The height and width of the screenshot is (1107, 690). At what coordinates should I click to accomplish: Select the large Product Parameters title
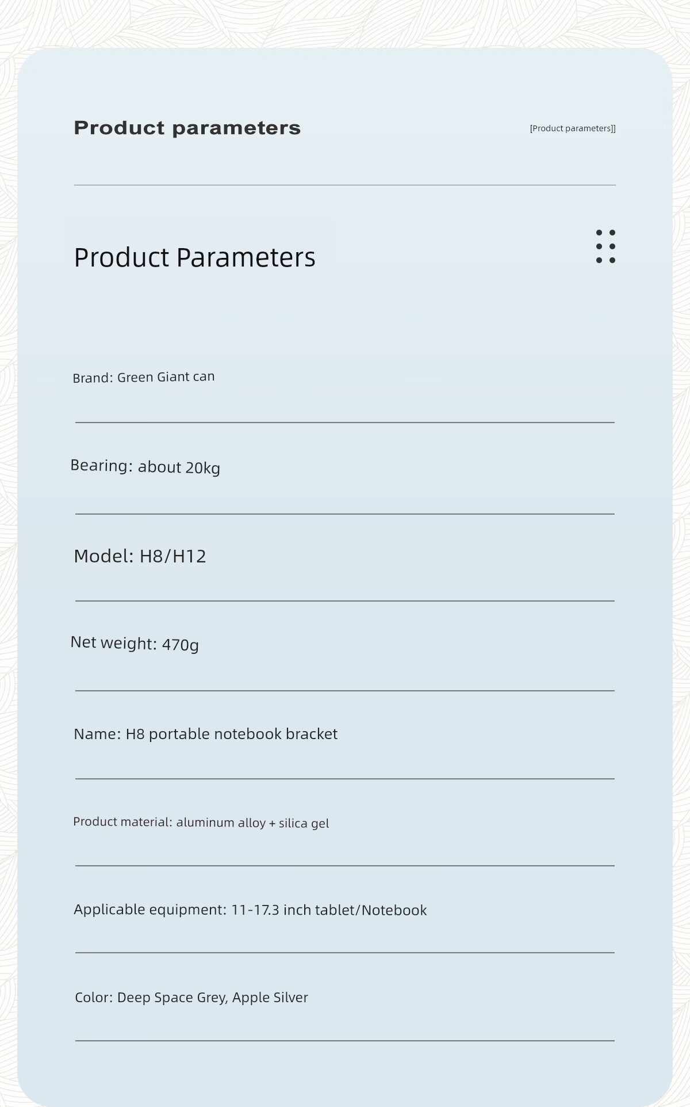coord(195,257)
